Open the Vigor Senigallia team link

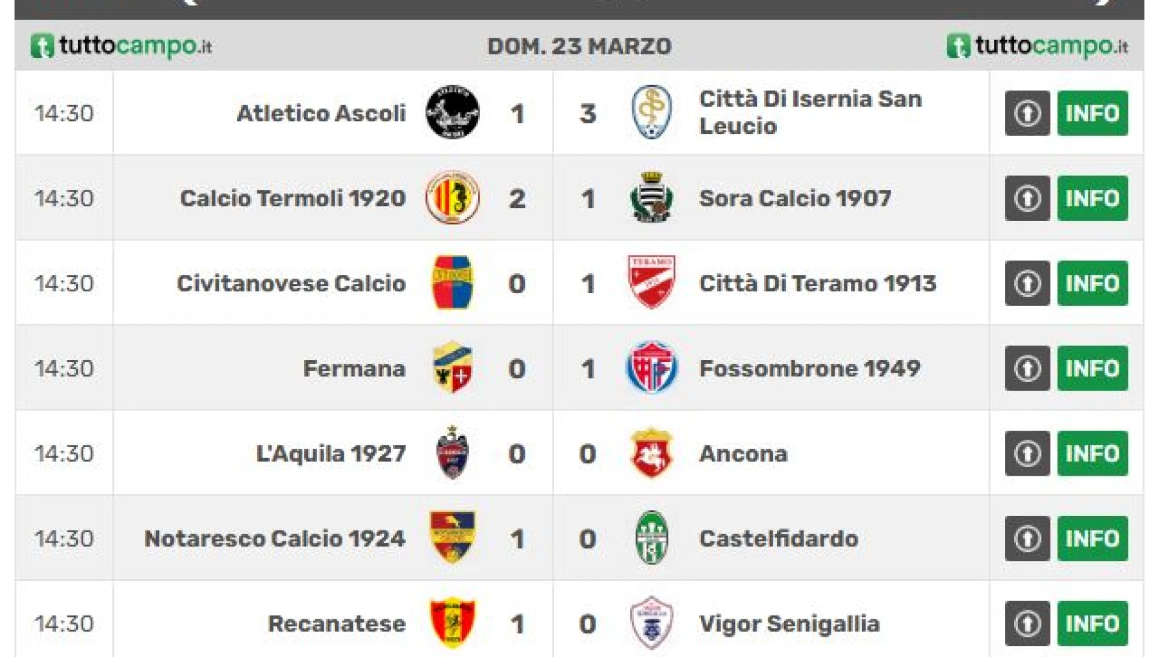(790, 624)
